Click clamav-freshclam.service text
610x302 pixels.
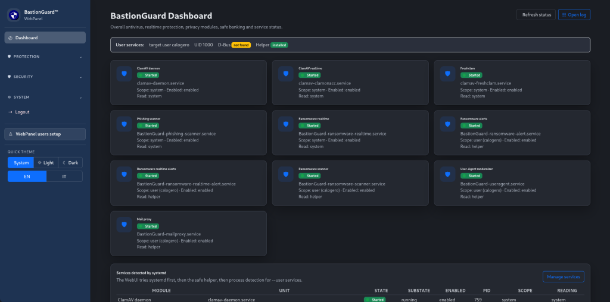pos(486,83)
